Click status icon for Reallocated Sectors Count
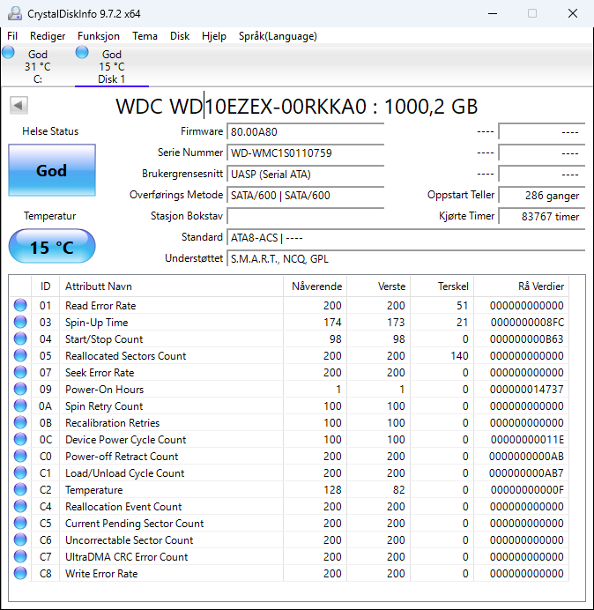The width and height of the screenshot is (594, 610). tap(20, 355)
